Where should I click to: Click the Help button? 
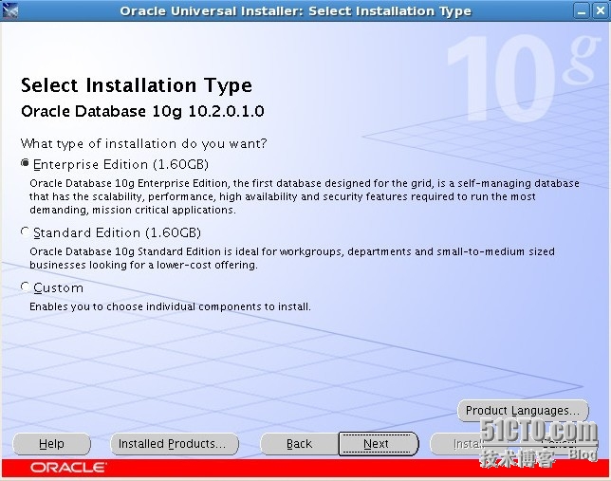click(51, 444)
